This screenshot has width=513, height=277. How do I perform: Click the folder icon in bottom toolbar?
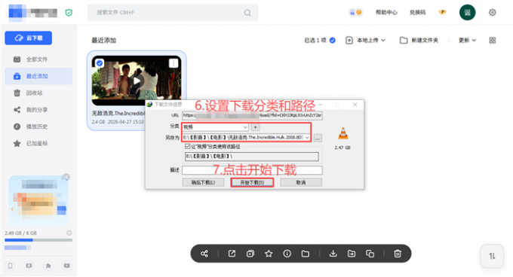click(x=306, y=254)
